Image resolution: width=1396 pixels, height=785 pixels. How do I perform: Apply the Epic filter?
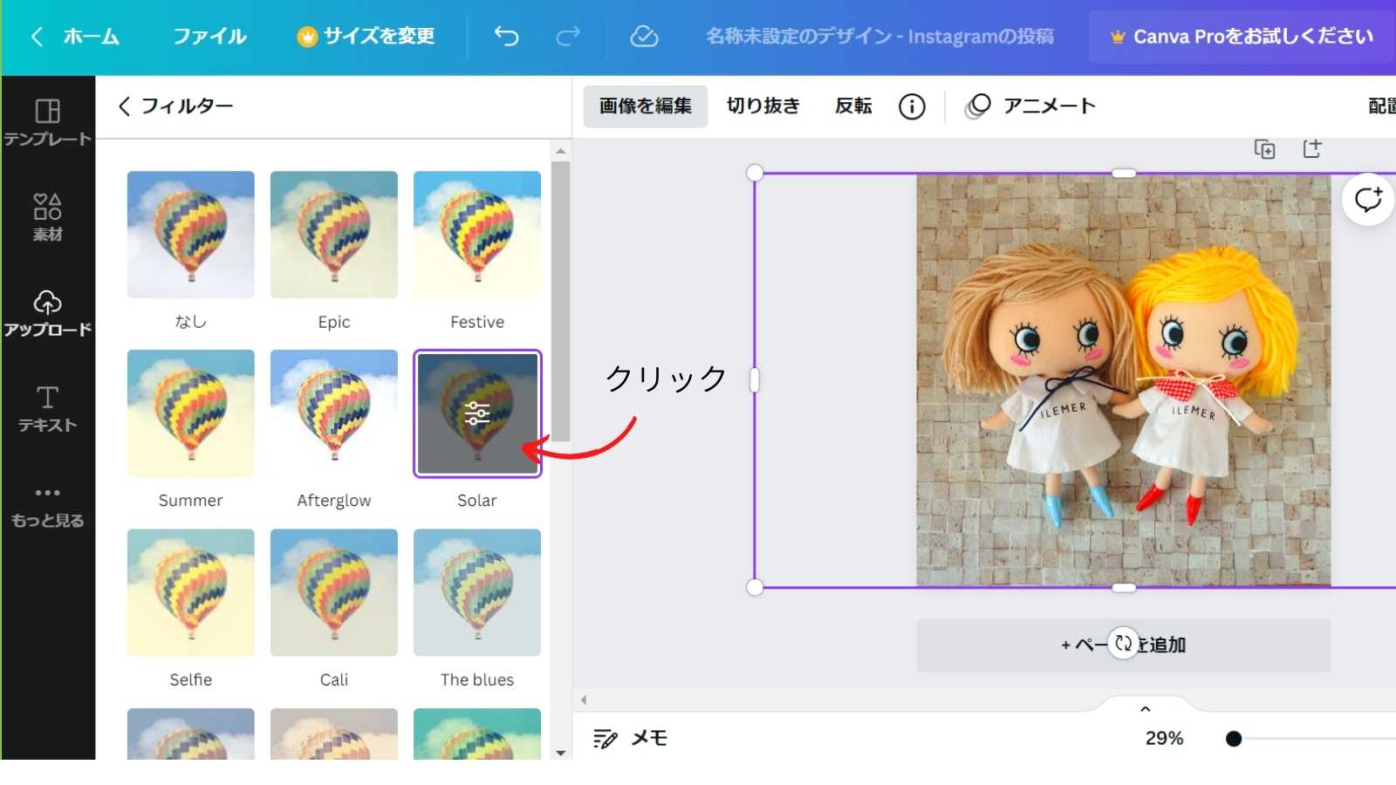[x=334, y=235]
